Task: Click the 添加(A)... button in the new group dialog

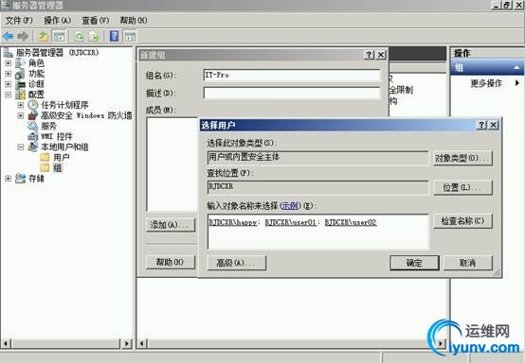Action: 171,225
